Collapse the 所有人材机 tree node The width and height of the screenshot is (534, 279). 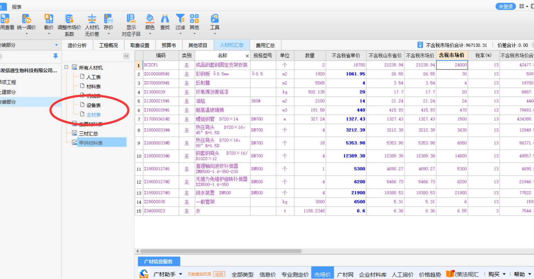[67, 67]
